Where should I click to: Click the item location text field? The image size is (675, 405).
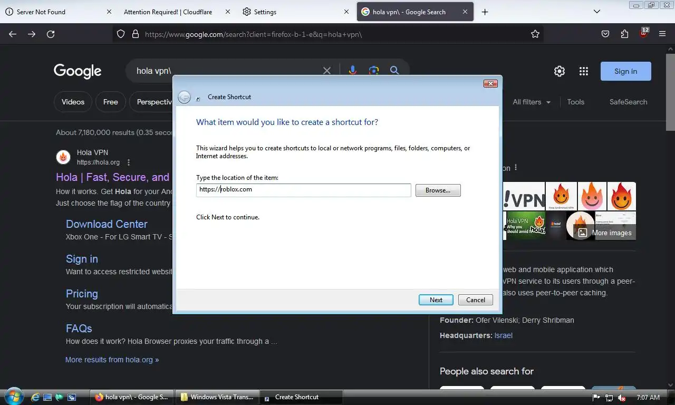pyautogui.click(x=303, y=190)
